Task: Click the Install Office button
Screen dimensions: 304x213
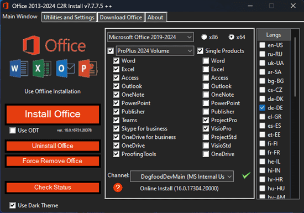Action: point(53,115)
